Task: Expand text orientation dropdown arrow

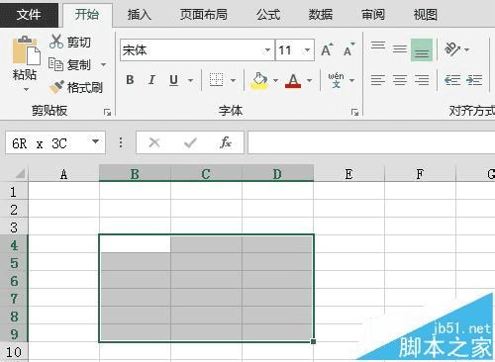Action: [466, 49]
